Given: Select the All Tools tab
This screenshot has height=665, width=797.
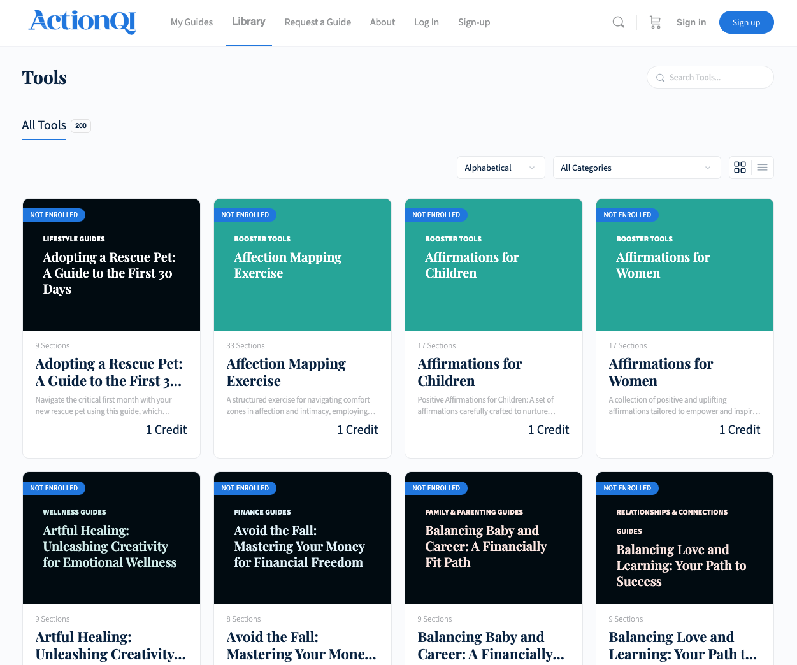Looking at the screenshot, I should point(44,125).
